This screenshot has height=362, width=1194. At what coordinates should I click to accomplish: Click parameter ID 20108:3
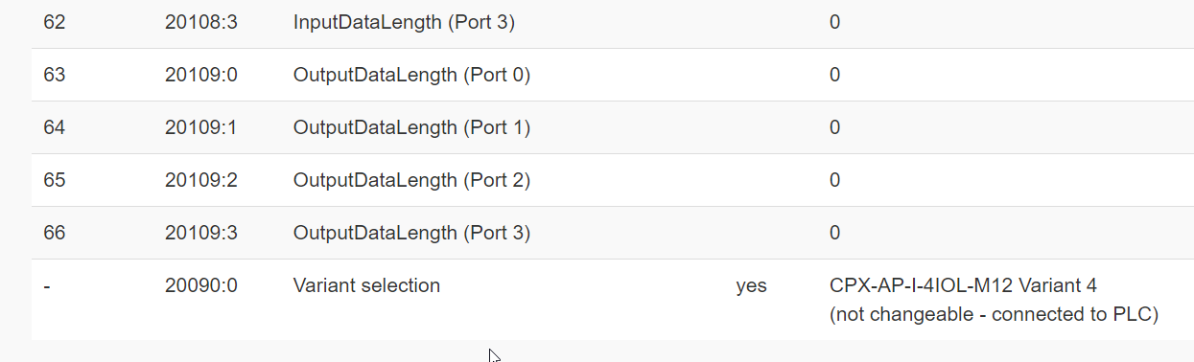point(200,22)
